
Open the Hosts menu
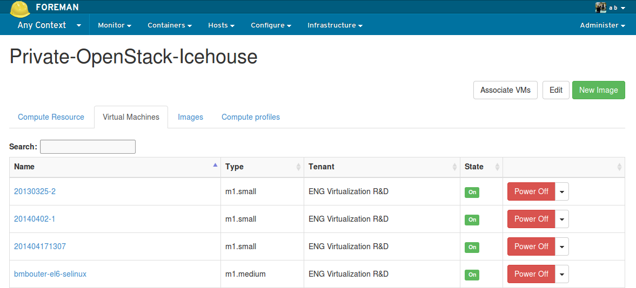222,25
